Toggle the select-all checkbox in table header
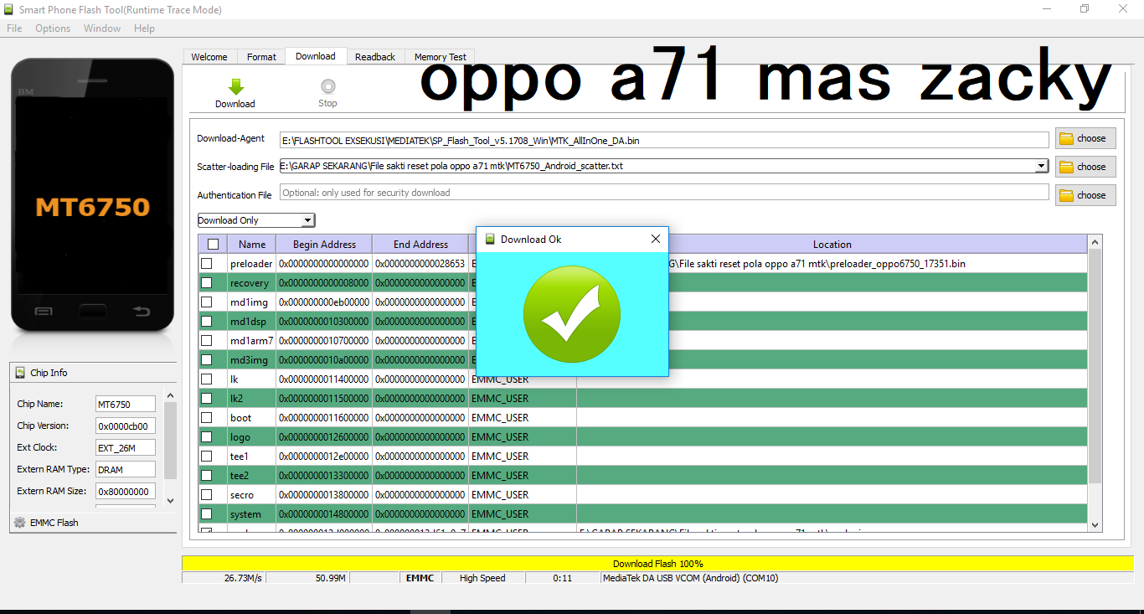Image resolution: width=1144 pixels, height=614 pixels. click(x=213, y=245)
